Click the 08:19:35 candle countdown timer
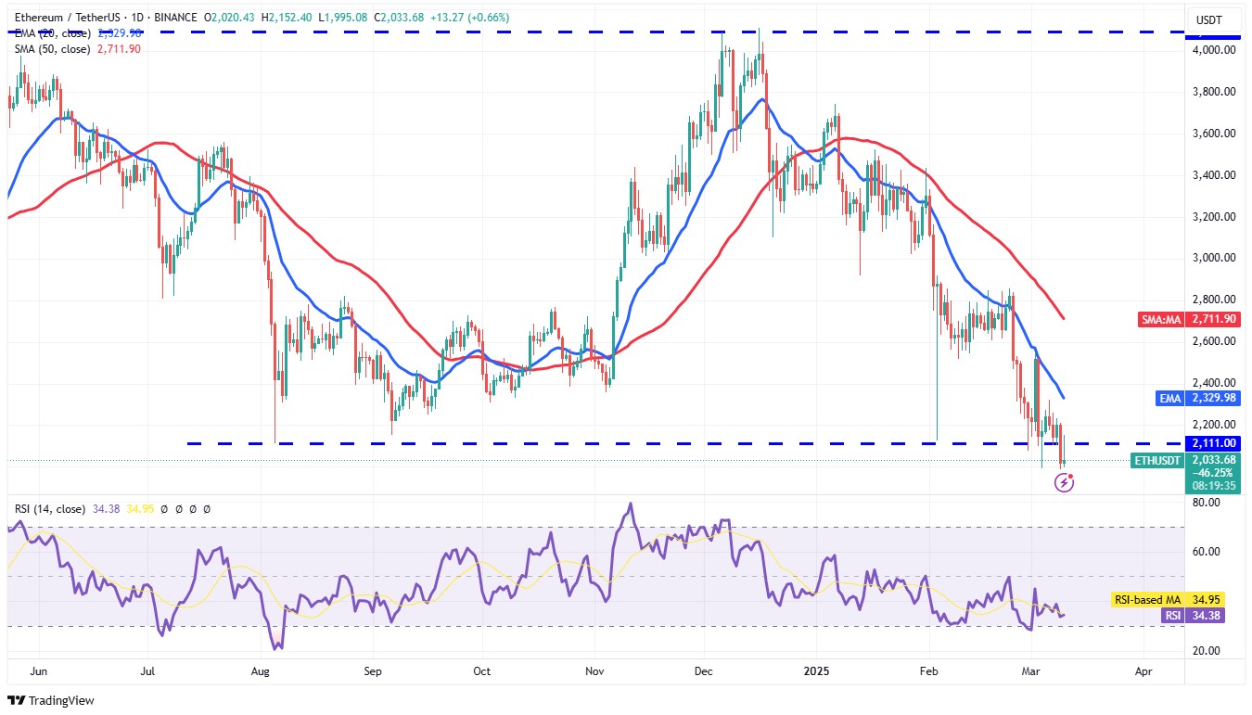Image resolution: width=1252 pixels, height=715 pixels. click(x=1213, y=485)
